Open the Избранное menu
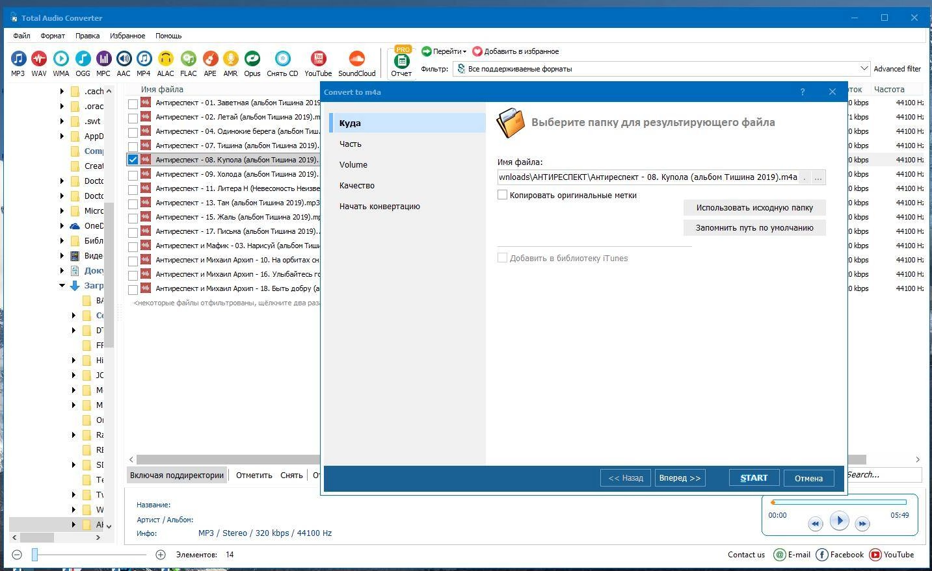This screenshot has height=571, width=932. 127,36
